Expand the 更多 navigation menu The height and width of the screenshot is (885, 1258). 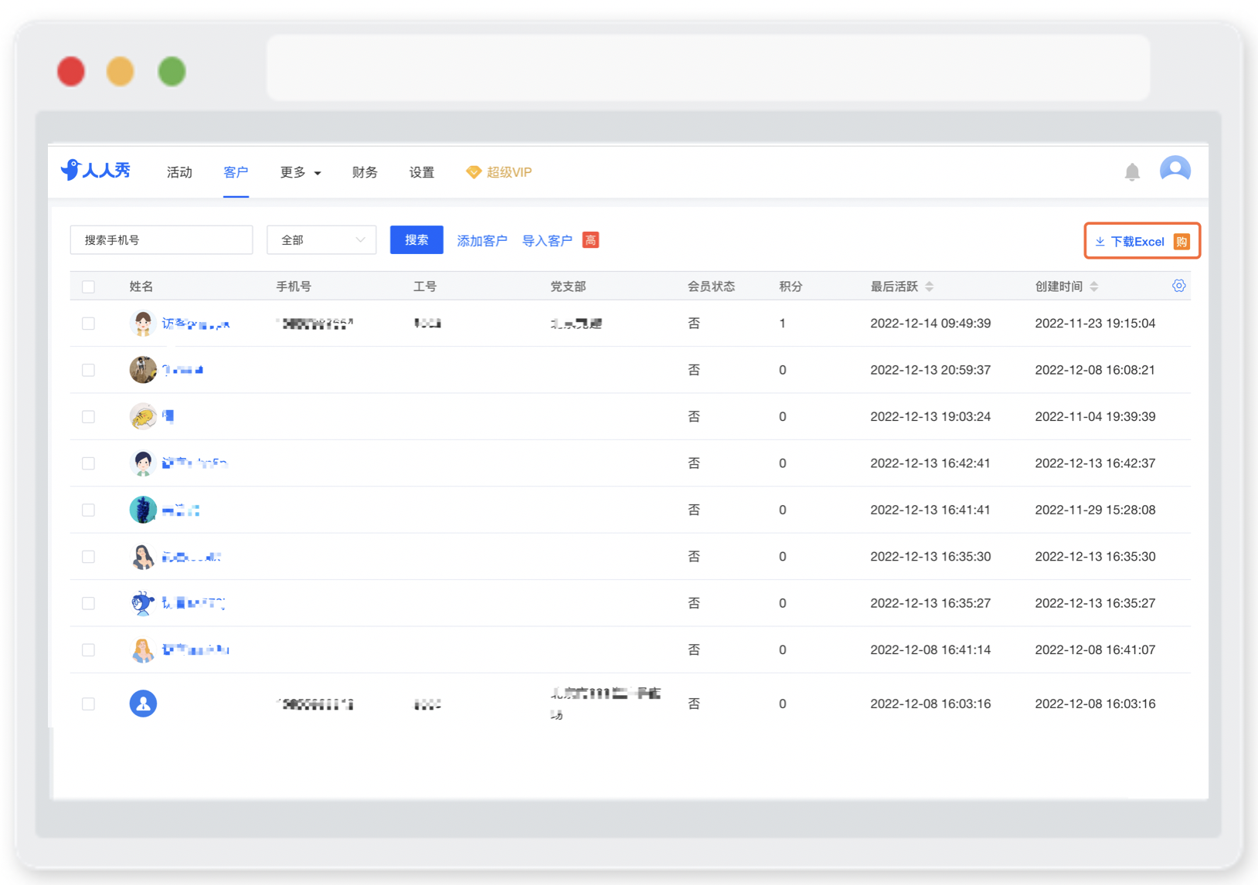(300, 172)
